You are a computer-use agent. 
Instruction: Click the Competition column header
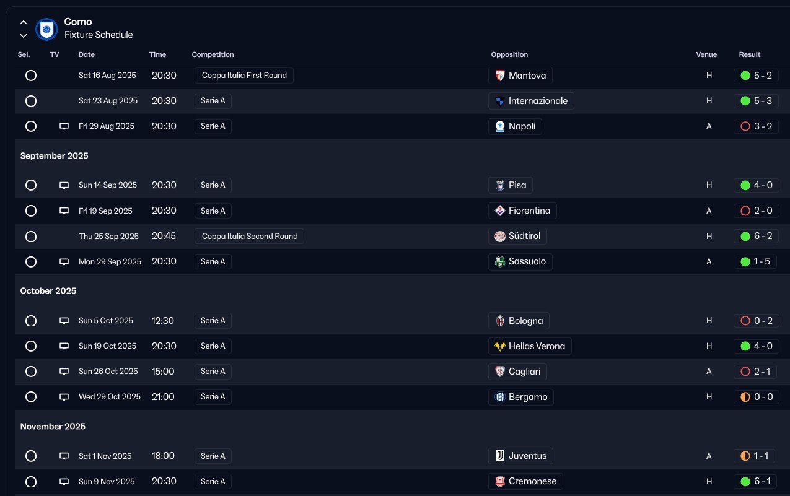tap(213, 54)
